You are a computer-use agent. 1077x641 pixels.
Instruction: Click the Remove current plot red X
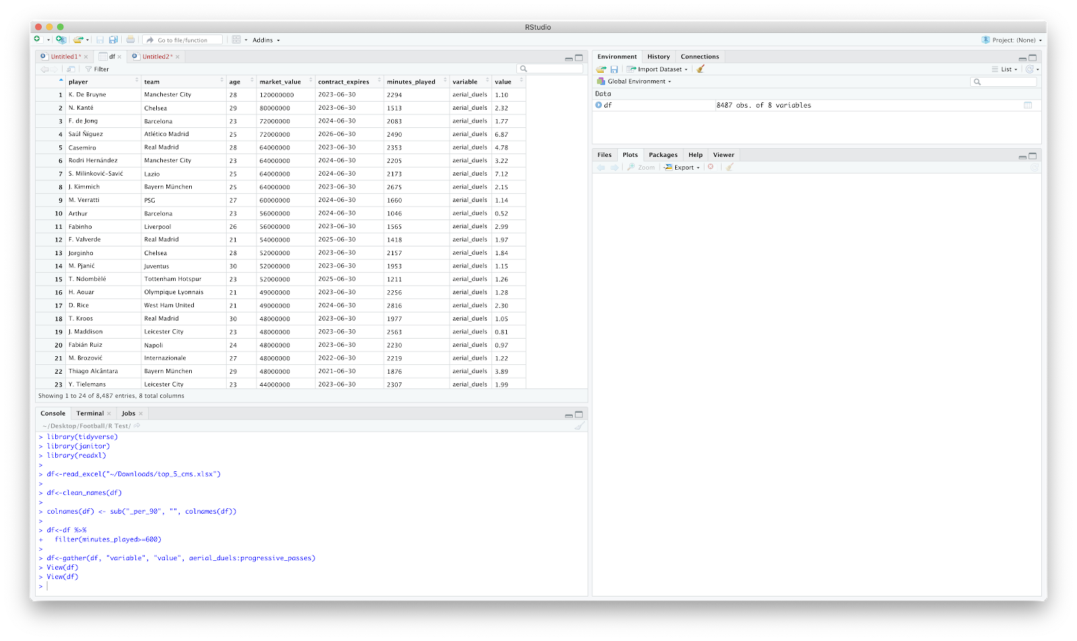(711, 167)
